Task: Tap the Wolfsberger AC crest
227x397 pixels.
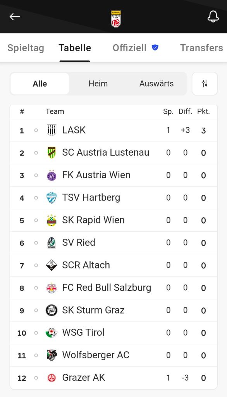Action: [52, 355]
